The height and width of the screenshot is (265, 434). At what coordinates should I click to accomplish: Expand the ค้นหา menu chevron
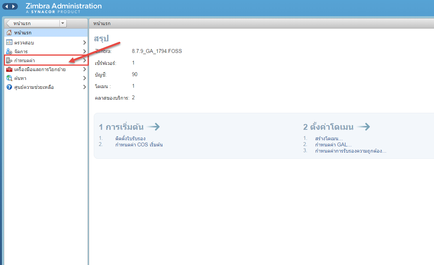point(84,78)
